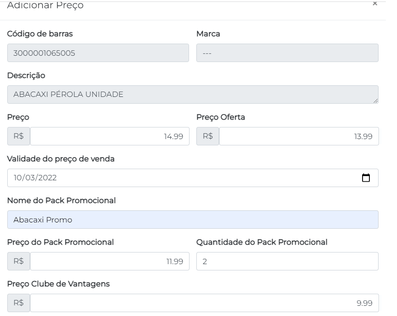This screenshot has height=316, width=397.
Task: Open the calendar picker in the validity date field
Action: tap(366, 178)
